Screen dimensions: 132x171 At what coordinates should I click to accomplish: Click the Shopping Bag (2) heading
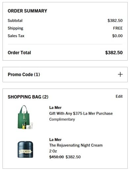point(28,97)
